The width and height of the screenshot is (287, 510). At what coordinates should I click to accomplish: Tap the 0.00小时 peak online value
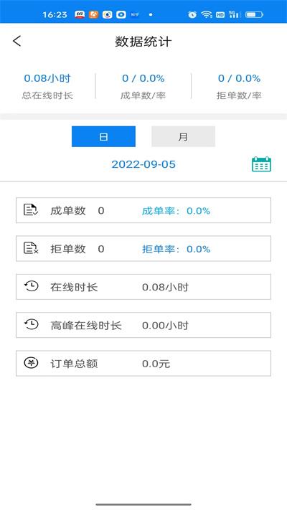pos(165,326)
